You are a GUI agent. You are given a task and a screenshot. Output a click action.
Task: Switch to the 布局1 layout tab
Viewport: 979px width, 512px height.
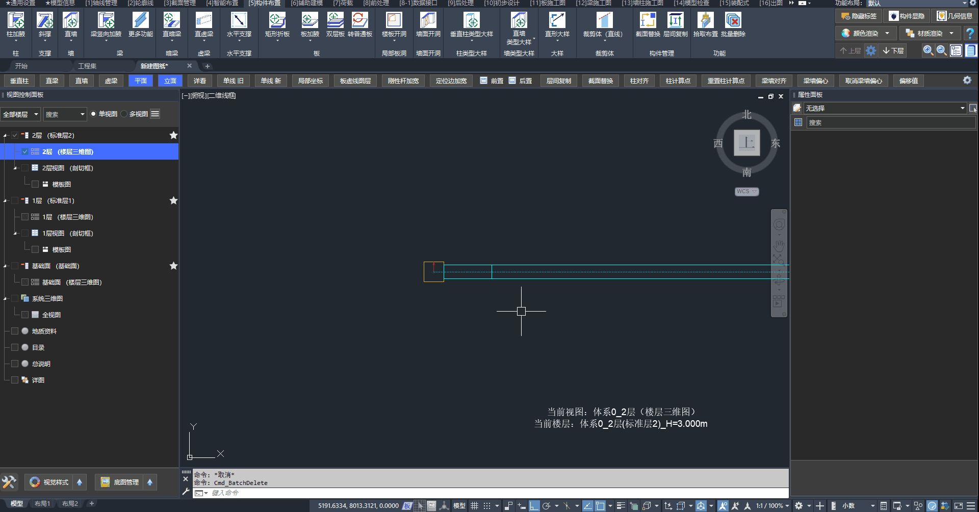pyautogui.click(x=42, y=504)
